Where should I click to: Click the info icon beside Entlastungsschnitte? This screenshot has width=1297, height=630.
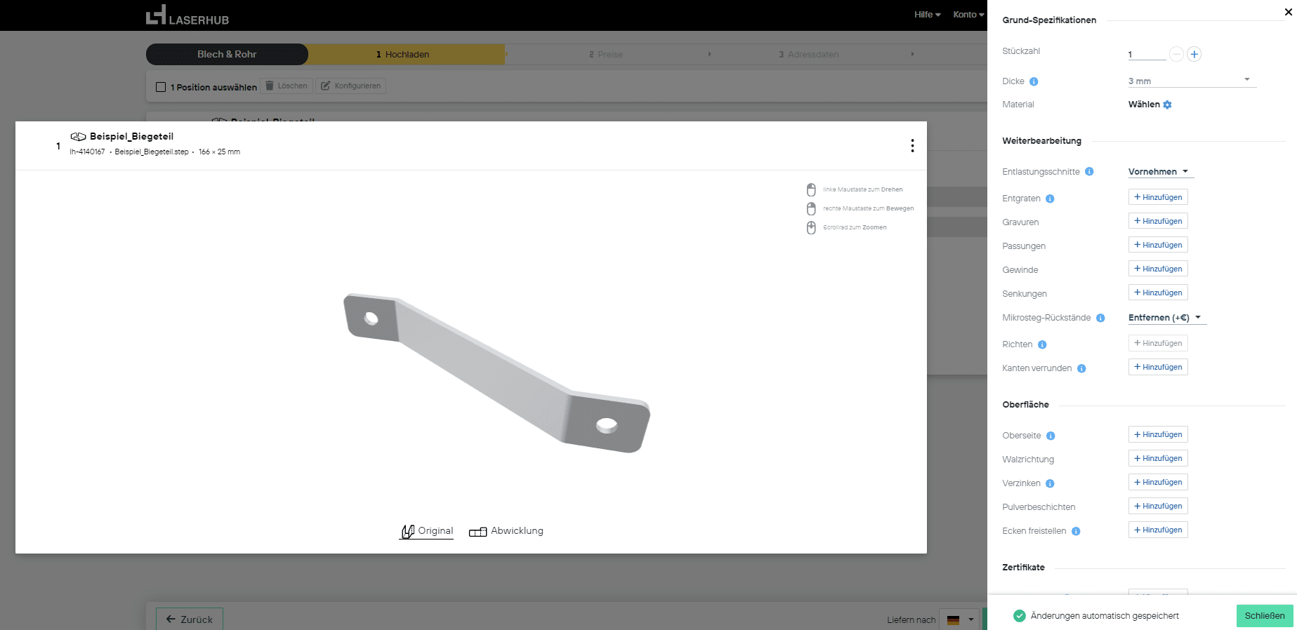(1089, 172)
